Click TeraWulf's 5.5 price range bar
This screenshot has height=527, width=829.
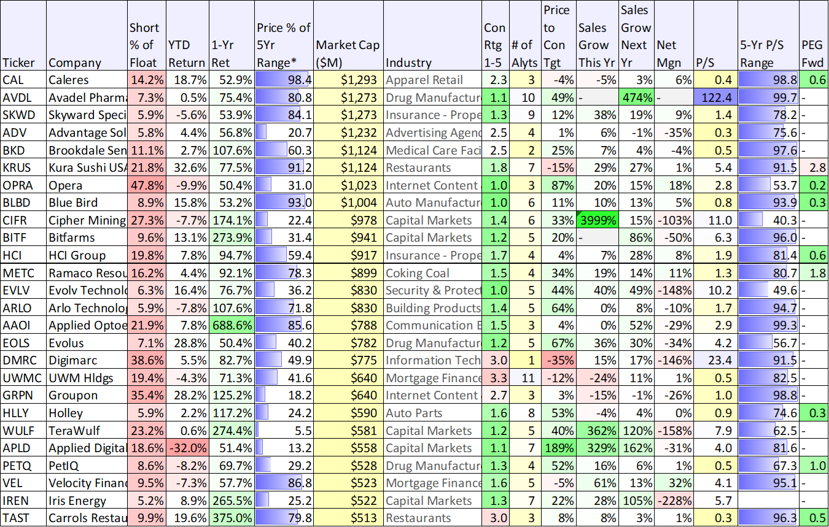(x=284, y=431)
